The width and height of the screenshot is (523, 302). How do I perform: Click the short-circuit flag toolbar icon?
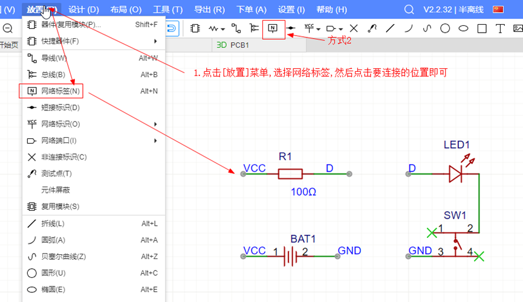[291, 28]
